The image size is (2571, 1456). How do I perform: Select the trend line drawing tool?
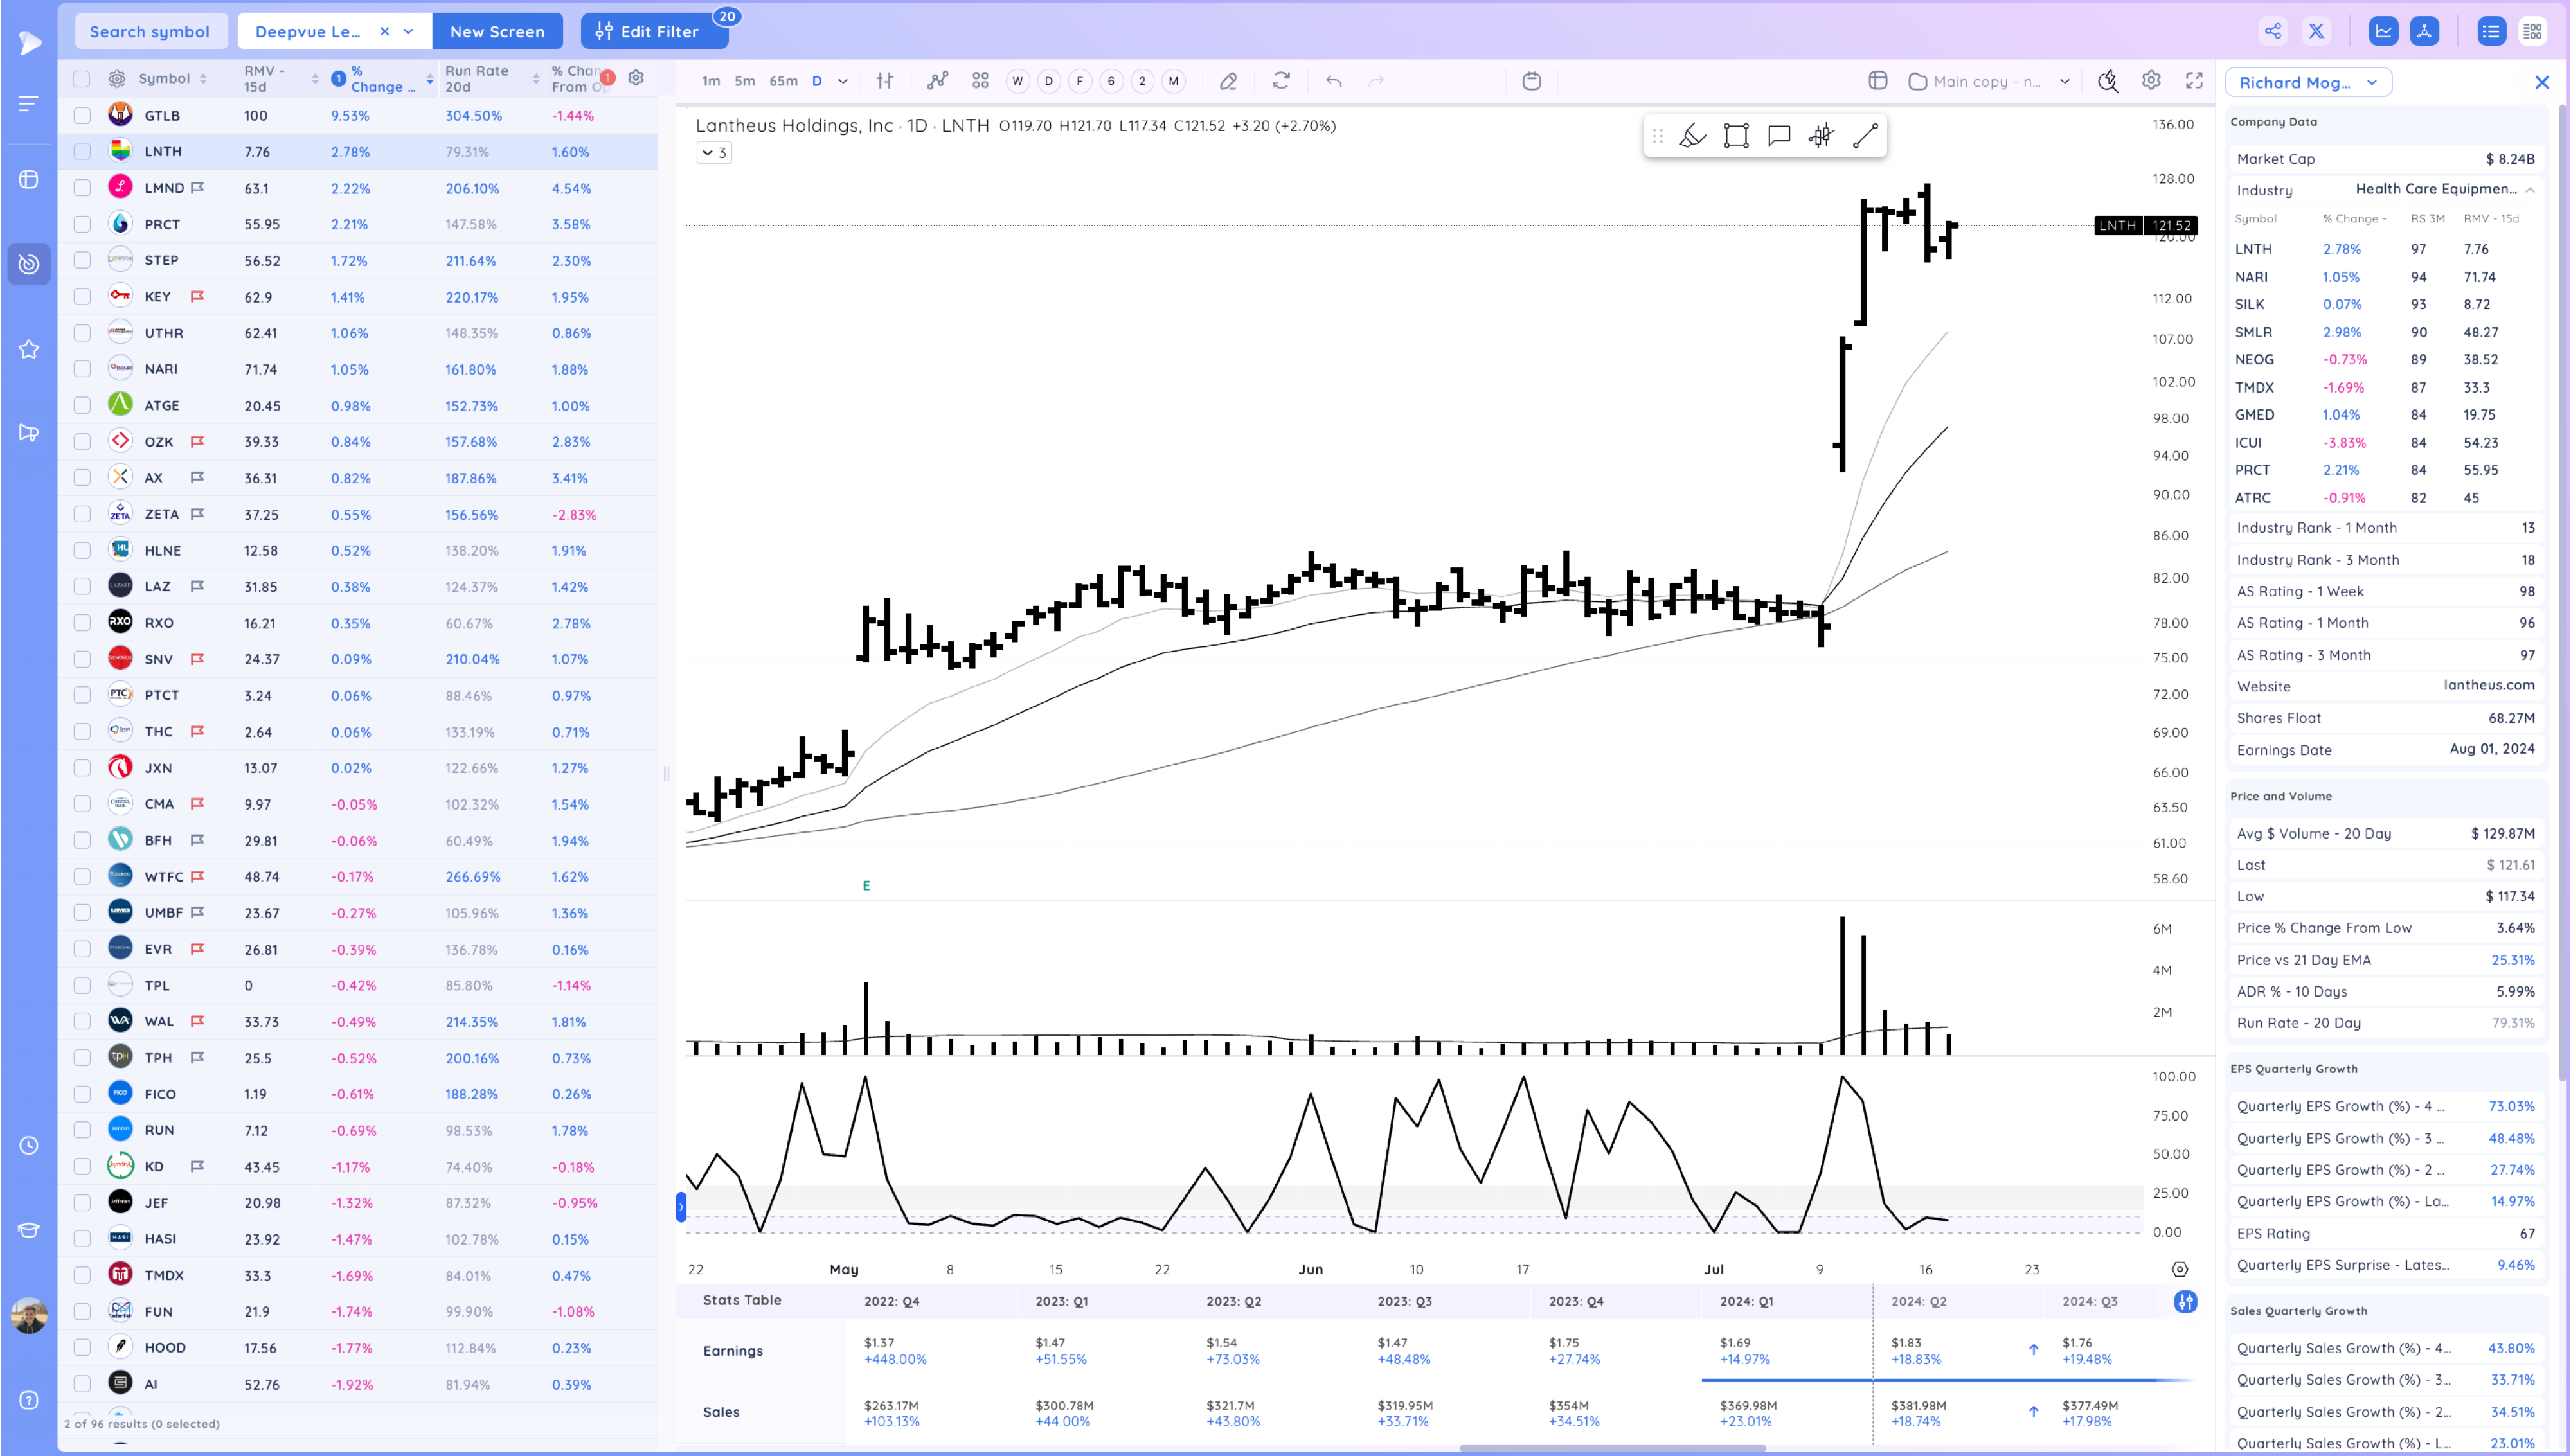point(1865,136)
